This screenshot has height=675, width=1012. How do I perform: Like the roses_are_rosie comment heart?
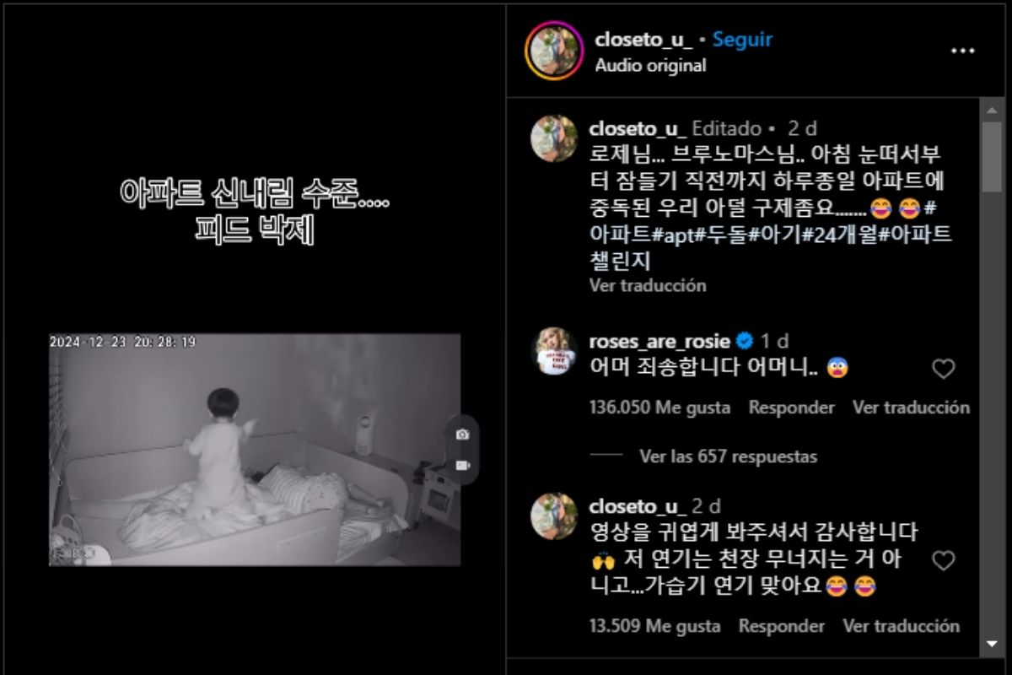(944, 369)
